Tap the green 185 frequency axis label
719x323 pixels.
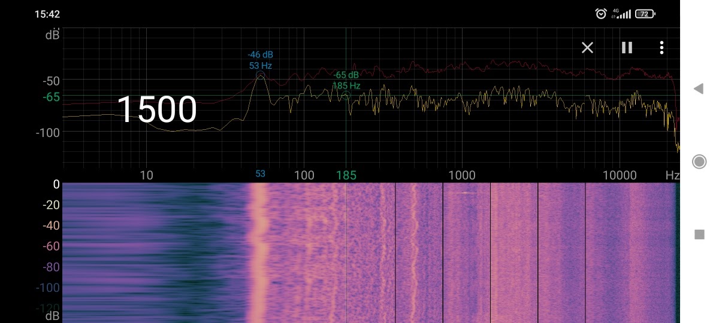346,175
